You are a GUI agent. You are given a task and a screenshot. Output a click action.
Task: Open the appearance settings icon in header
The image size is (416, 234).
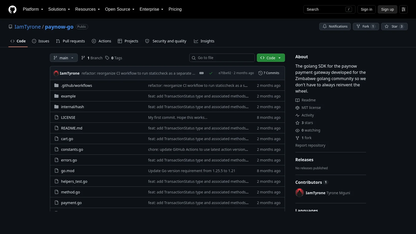pos(404,9)
